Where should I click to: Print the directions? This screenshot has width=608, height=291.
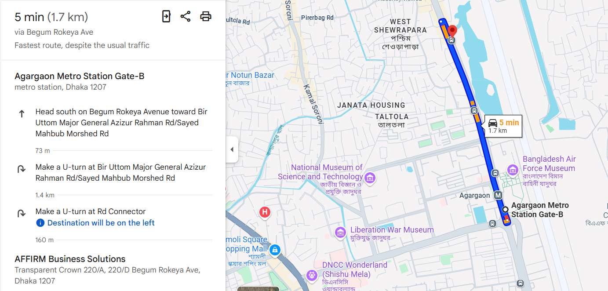click(x=205, y=16)
